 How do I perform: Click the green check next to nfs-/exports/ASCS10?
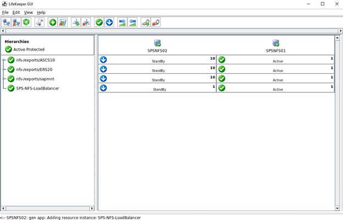[11, 60]
